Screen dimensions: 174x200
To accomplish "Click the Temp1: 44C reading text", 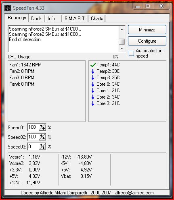I will 108,65.
